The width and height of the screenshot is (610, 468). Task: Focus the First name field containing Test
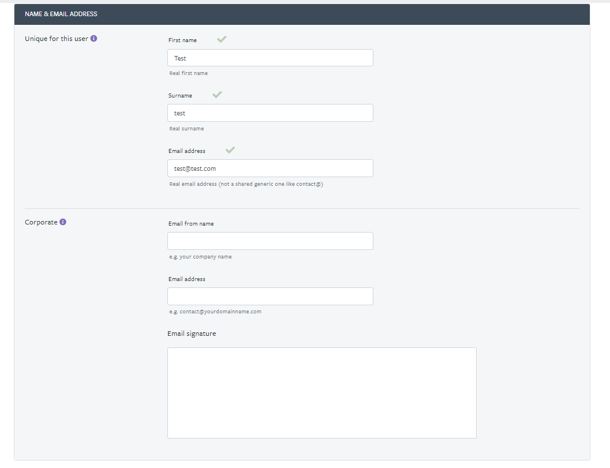click(x=271, y=58)
